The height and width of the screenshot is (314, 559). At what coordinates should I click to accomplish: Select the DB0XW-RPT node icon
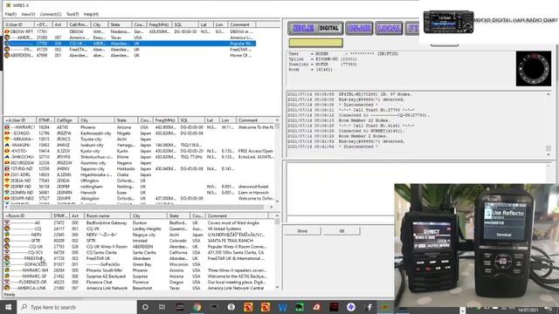pos(7,31)
